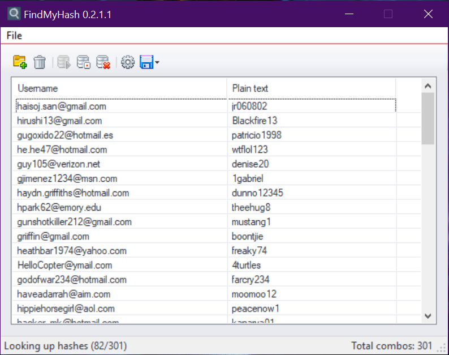
Task: Click the FindMyHash magnifier icon in title bar
Action: click(12, 14)
